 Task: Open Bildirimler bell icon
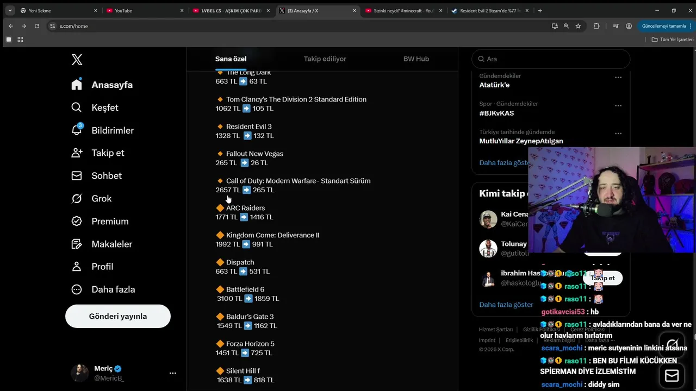[77, 130]
